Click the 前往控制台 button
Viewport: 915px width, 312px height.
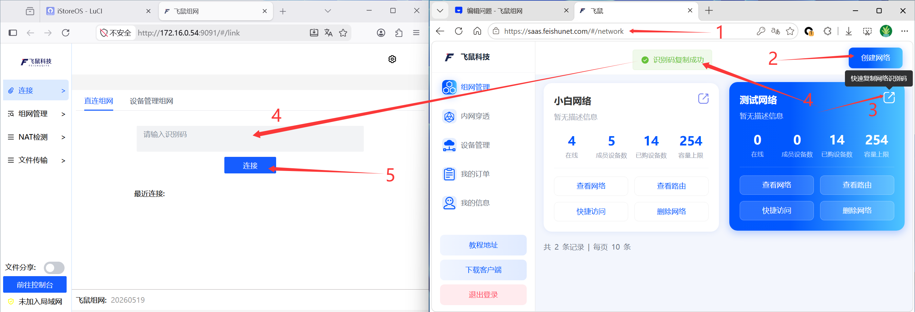35,284
